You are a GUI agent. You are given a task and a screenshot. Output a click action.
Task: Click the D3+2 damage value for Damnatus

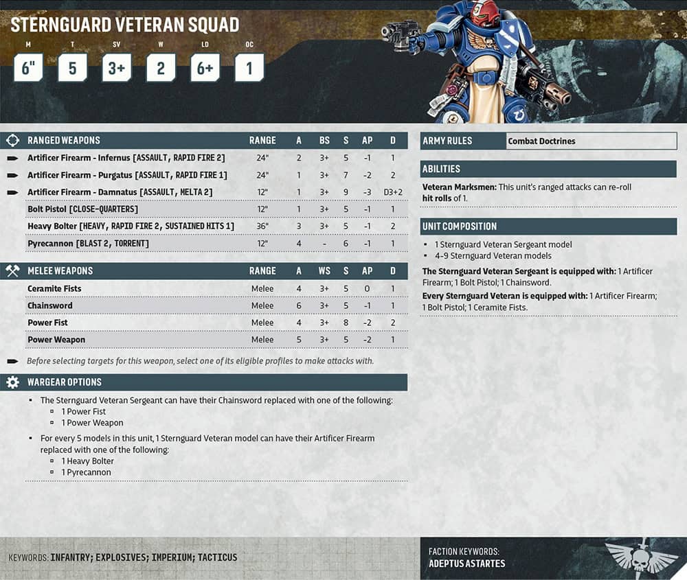click(x=392, y=192)
